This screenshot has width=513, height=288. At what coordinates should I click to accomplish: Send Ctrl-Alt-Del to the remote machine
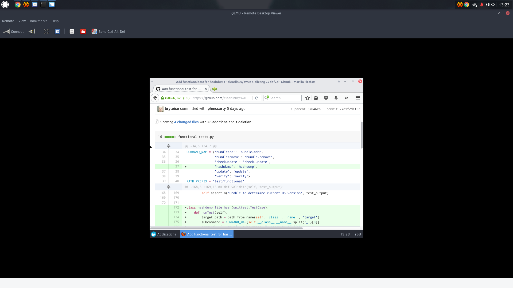(108, 31)
